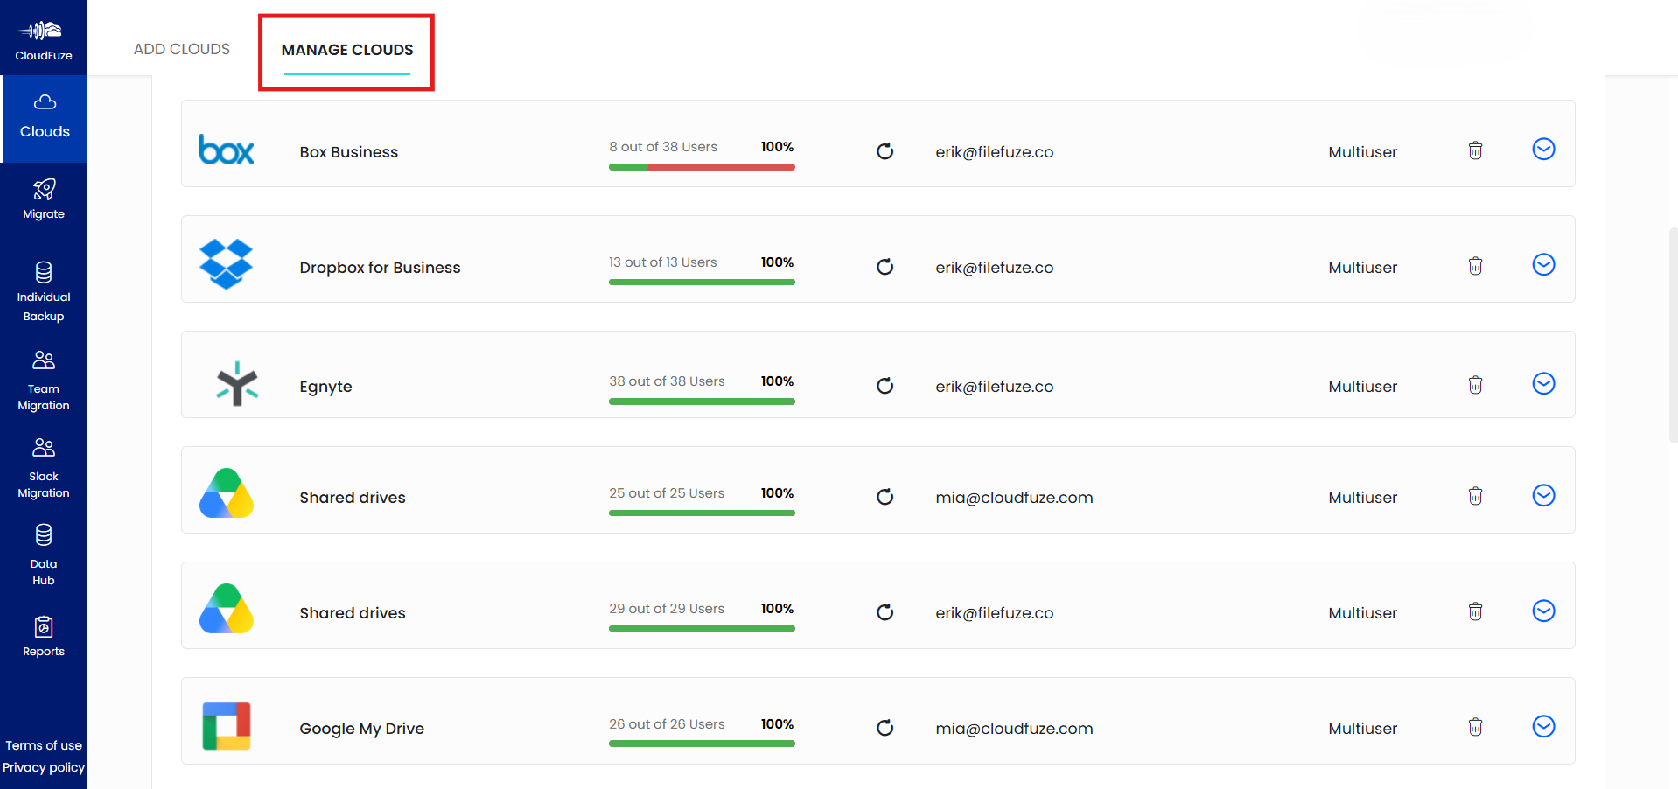Refresh the Google My Drive cloud
The image size is (1678, 789).
[884, 728]
